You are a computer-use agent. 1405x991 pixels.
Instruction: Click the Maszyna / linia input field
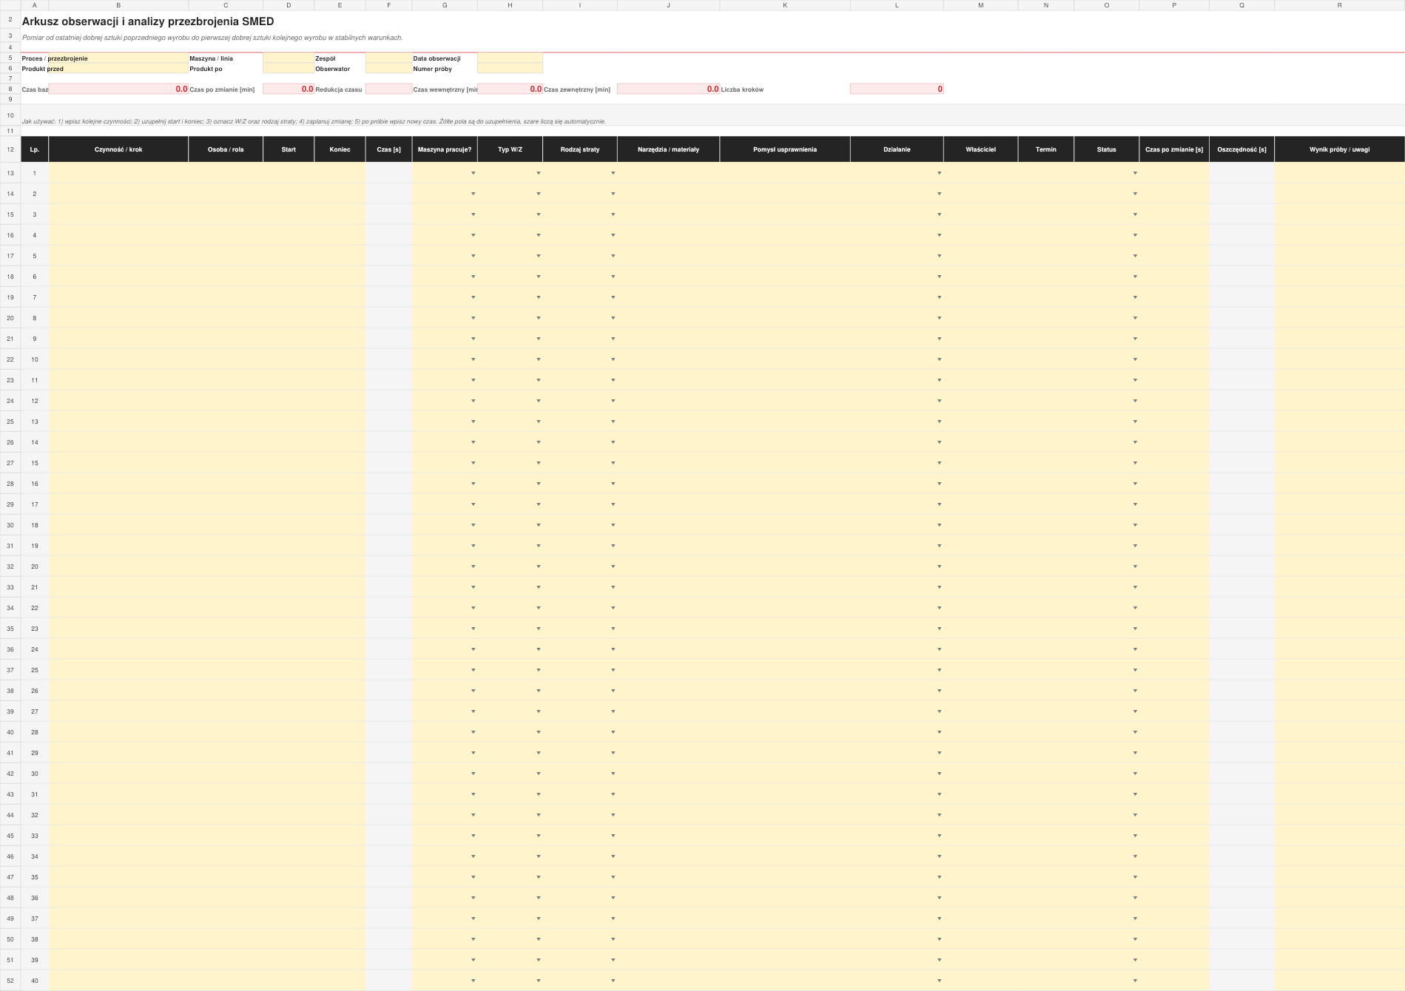click(x=289, y=58)
